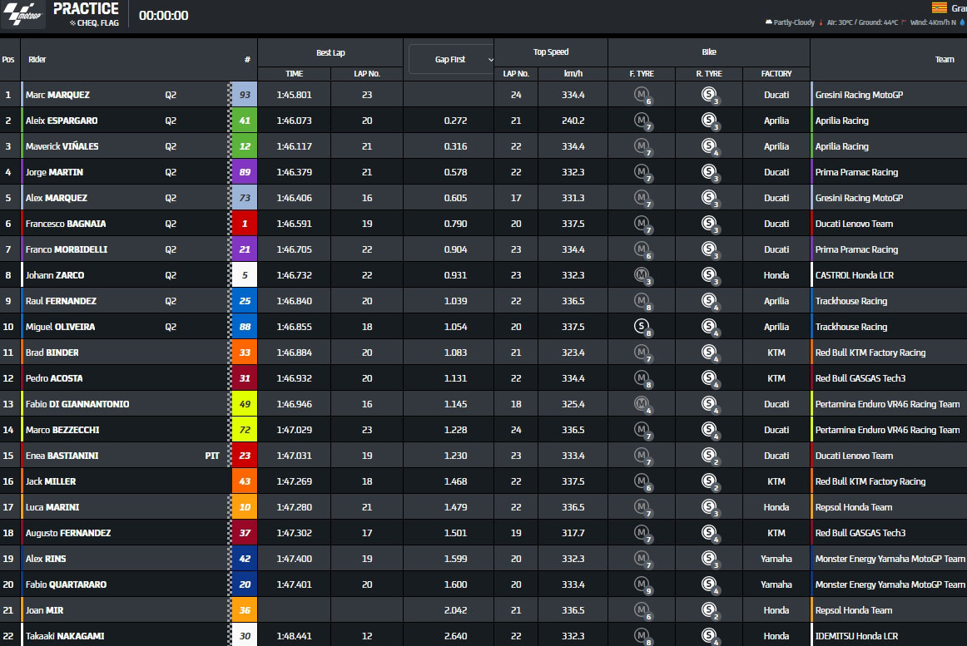This screenshot has height=646, width=967.
Task: Click the Top Speed km/h column header
Action: tap(573, 74)
